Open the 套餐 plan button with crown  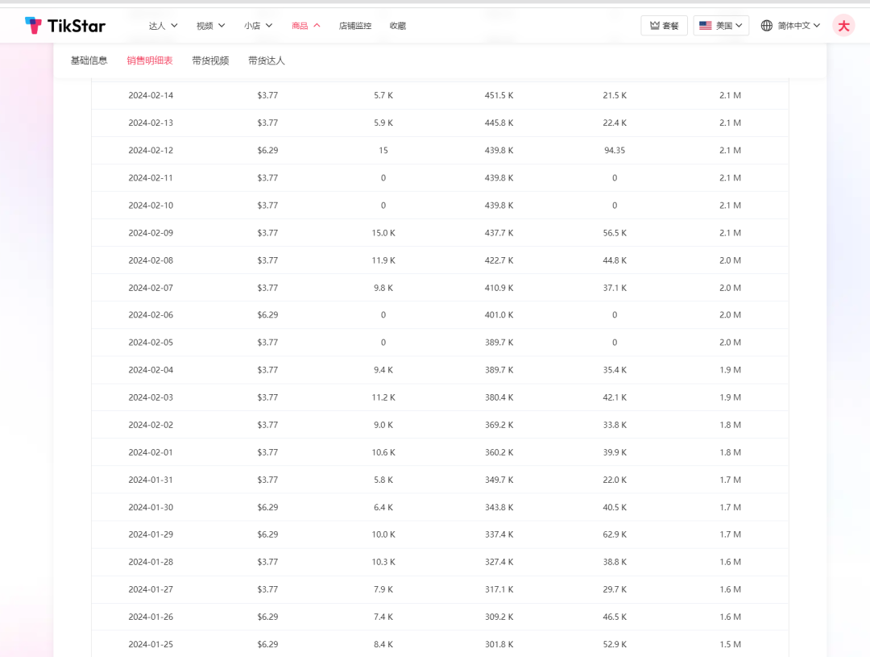664,26
